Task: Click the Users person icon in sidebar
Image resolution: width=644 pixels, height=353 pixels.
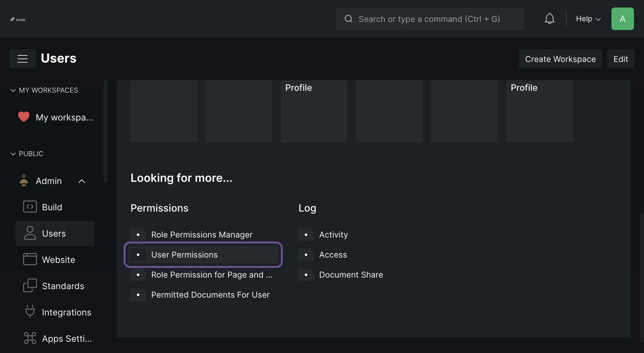Action: click(30, 233)
